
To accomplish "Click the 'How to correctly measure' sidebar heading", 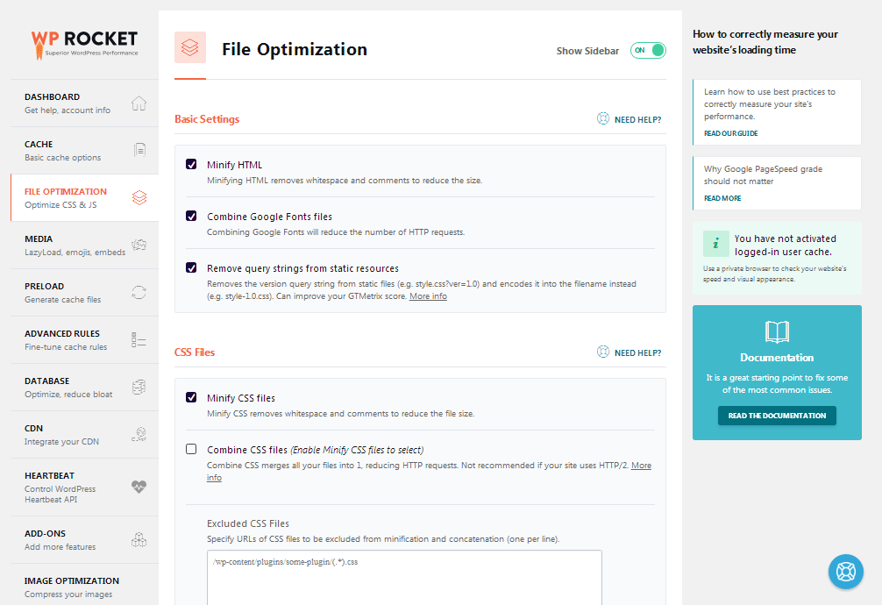I will (x=765, y=42).
